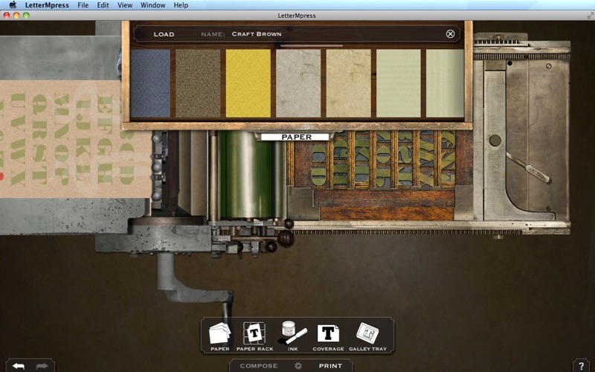Screen dimensions: 595x372
Task: Open the File menu
Action: (83, 5)
